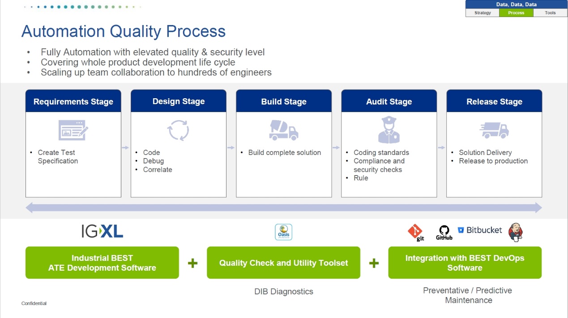Click the Jenkins butler logo

(515, 232)
